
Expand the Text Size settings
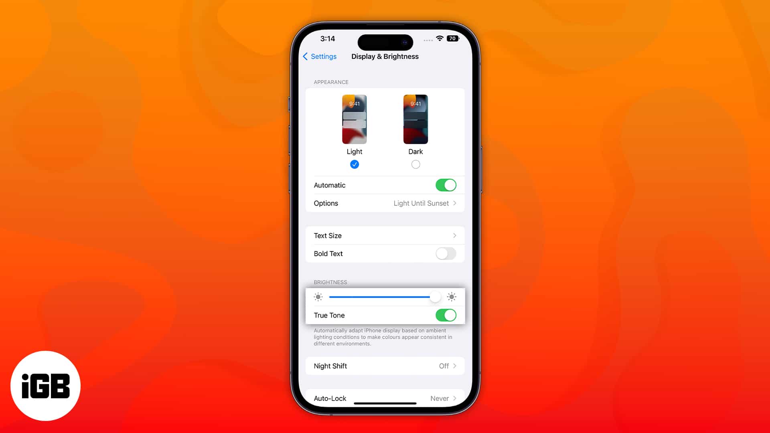point(385,235)
